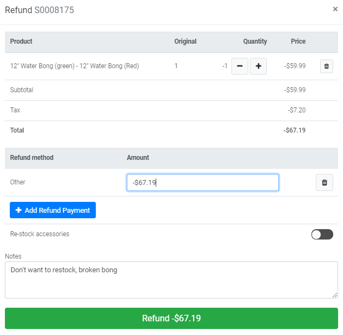This screenshot has width=343, height=335.
Task: Increase quantity with the plus button
Action: [258, 66]
